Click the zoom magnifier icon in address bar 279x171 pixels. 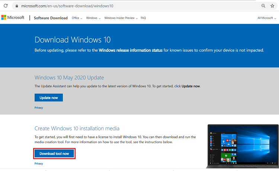coord(263,6)
